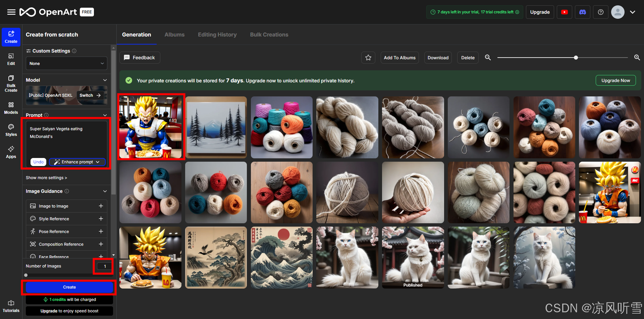This screenshot has height=319, width=644.
Task: Click the Download button
Action: (x=438, y=58)
